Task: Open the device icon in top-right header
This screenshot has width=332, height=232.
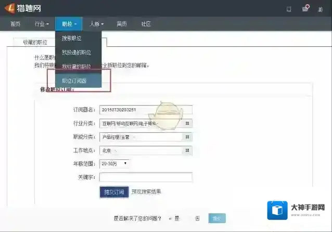Action: click(289, 9)
